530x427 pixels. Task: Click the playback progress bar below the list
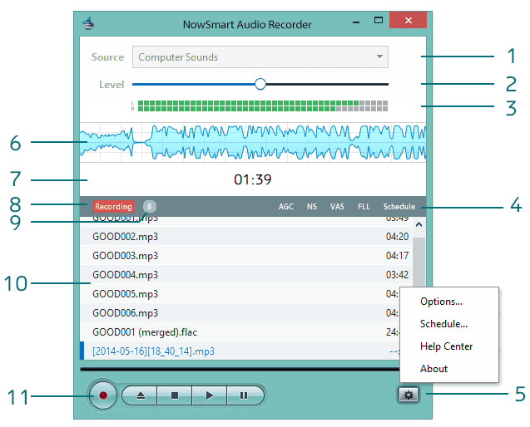tap(240, 370)
